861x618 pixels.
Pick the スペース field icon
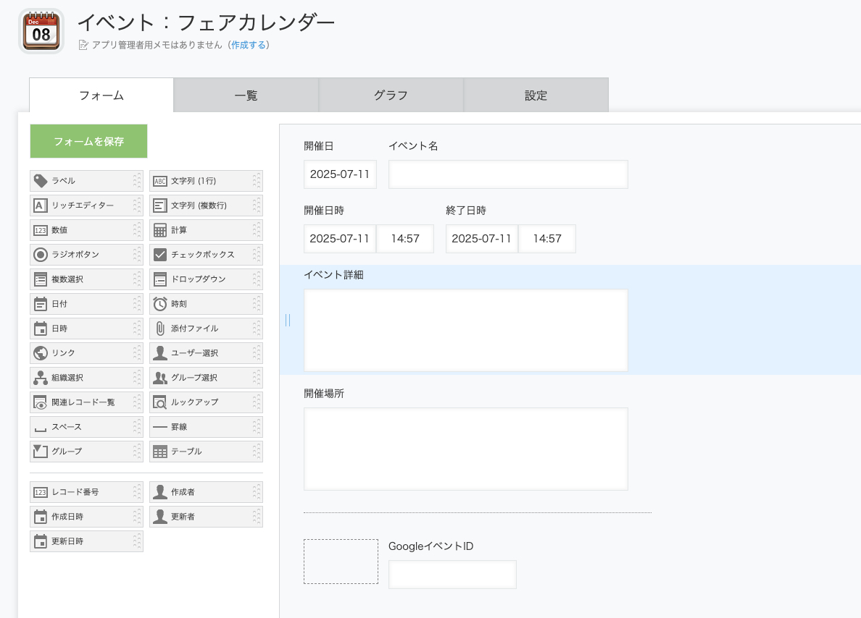coord(40,429)
